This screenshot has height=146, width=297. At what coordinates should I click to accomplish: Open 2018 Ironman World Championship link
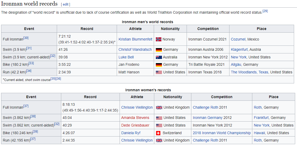click(x=222, y=133)
